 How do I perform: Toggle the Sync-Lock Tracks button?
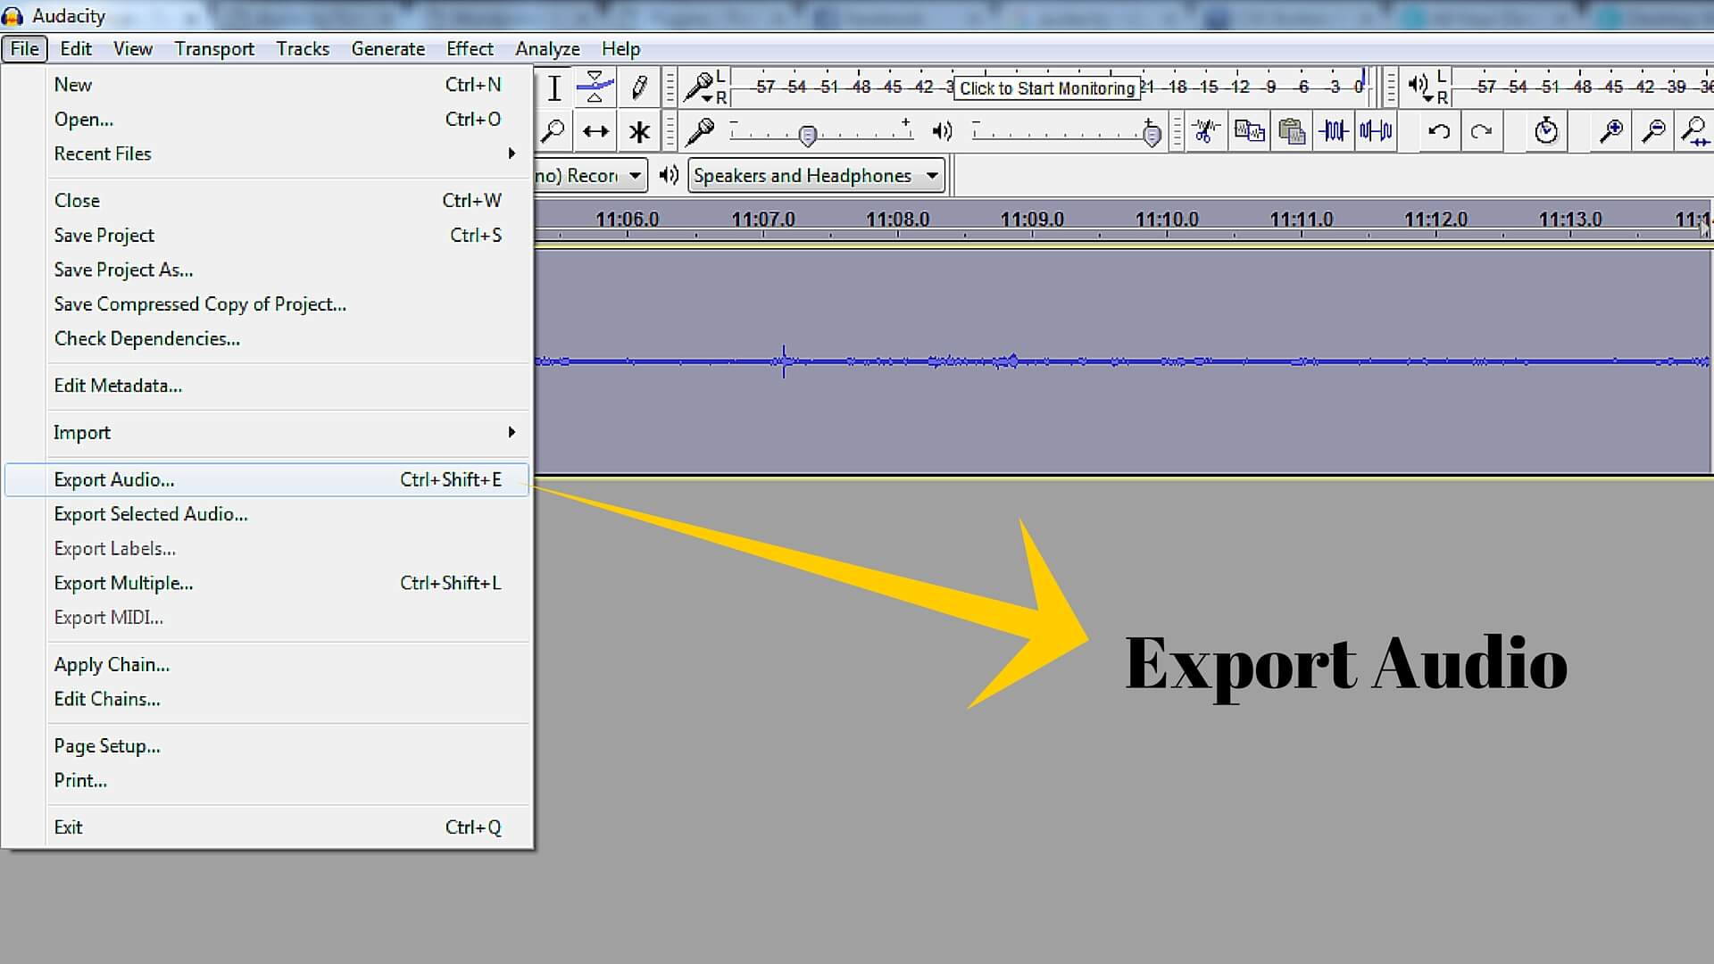point(1546,132)
